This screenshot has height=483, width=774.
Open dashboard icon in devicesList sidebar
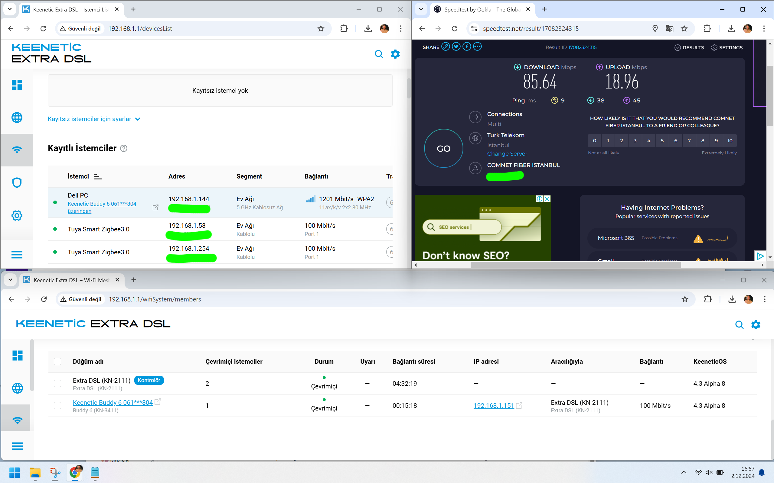pyautogui.click(x=17, y=85)
